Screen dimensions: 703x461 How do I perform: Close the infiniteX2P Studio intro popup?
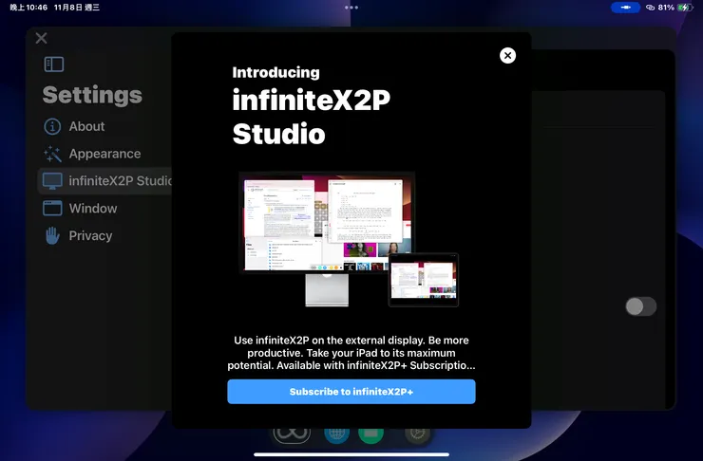point(507,56)
